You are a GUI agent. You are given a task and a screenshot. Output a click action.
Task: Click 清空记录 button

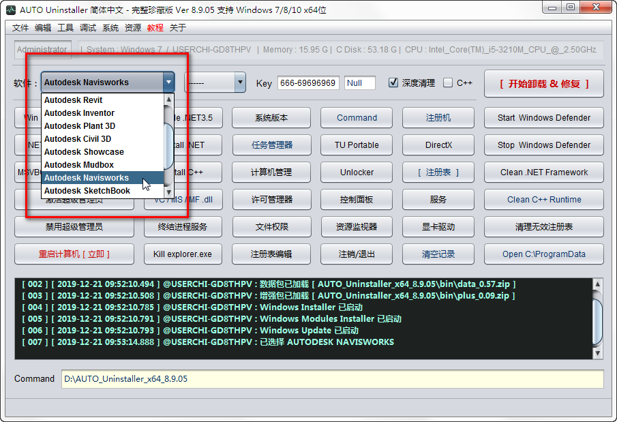coord(438,254)
